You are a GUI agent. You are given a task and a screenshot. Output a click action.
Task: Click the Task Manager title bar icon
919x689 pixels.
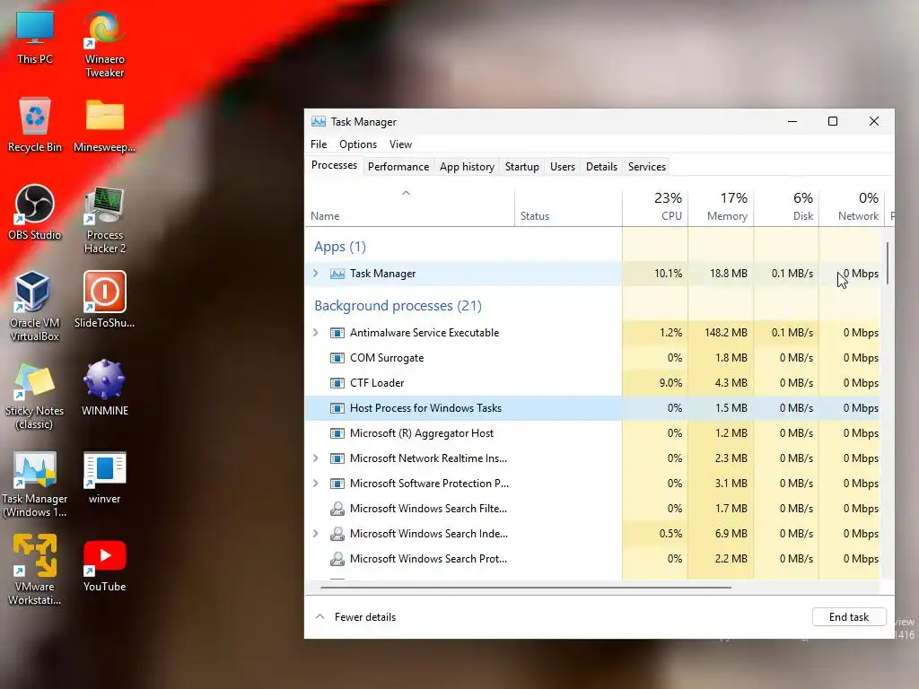point(319,121)
